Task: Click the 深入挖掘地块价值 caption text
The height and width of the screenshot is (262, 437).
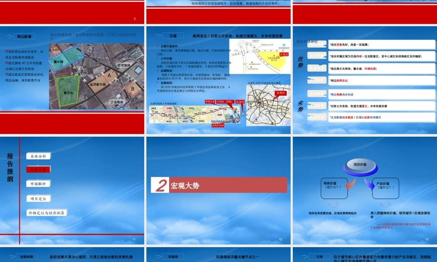Action: [401, 215]
